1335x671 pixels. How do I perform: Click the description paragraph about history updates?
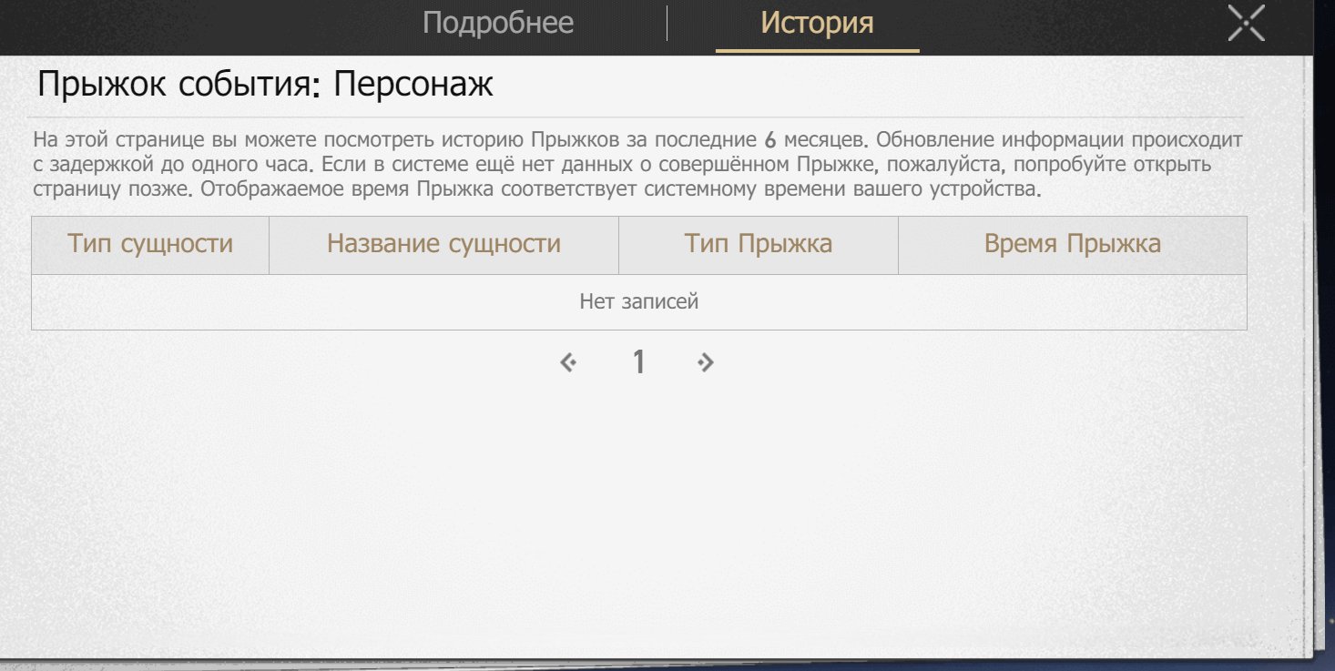click(x=637, y=167)
